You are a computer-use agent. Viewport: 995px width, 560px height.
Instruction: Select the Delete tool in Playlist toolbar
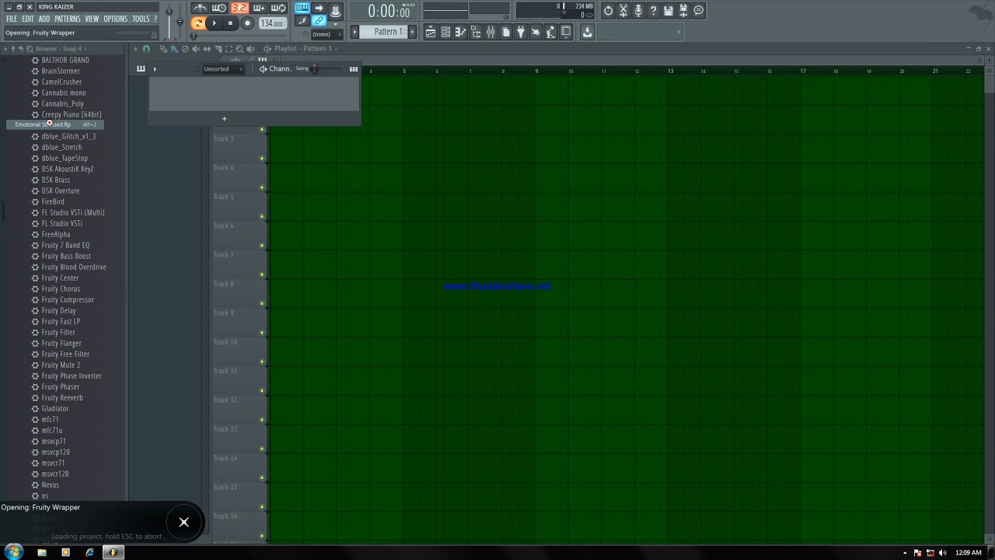pos(185,48)
